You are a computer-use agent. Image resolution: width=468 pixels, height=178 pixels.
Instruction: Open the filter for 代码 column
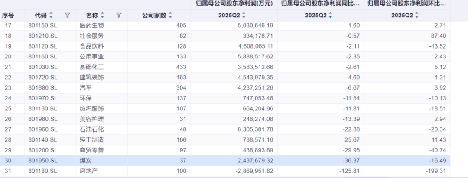pos(68,15)
